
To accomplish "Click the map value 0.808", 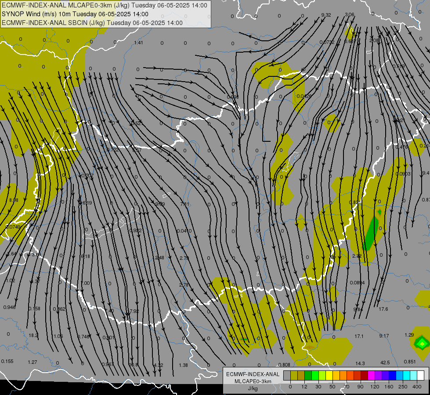I will click(284, 365).
